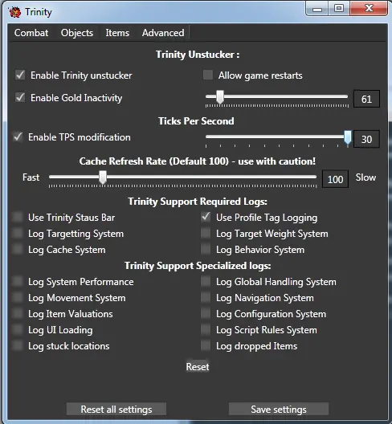Click the Reset button under logs
The height and width of the screenshot is (424, 392).
pos(198,367)
